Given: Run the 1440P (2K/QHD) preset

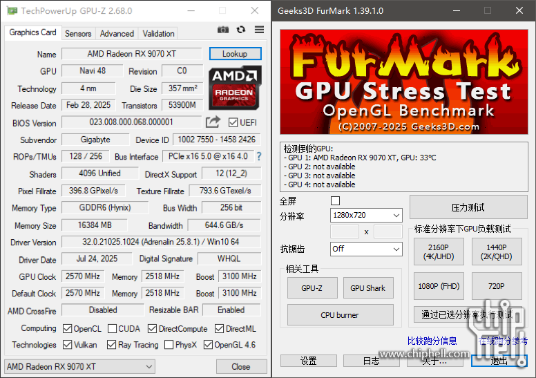Looking at the screenshot, I should (497, 252).
